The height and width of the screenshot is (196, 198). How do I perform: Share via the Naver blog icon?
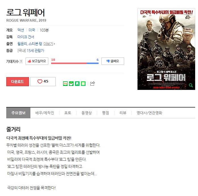click(65, 84)
